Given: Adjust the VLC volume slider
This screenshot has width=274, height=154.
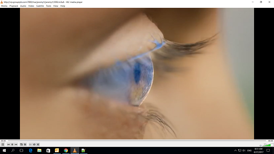Looking at the screenshot, I should (268, 145).
